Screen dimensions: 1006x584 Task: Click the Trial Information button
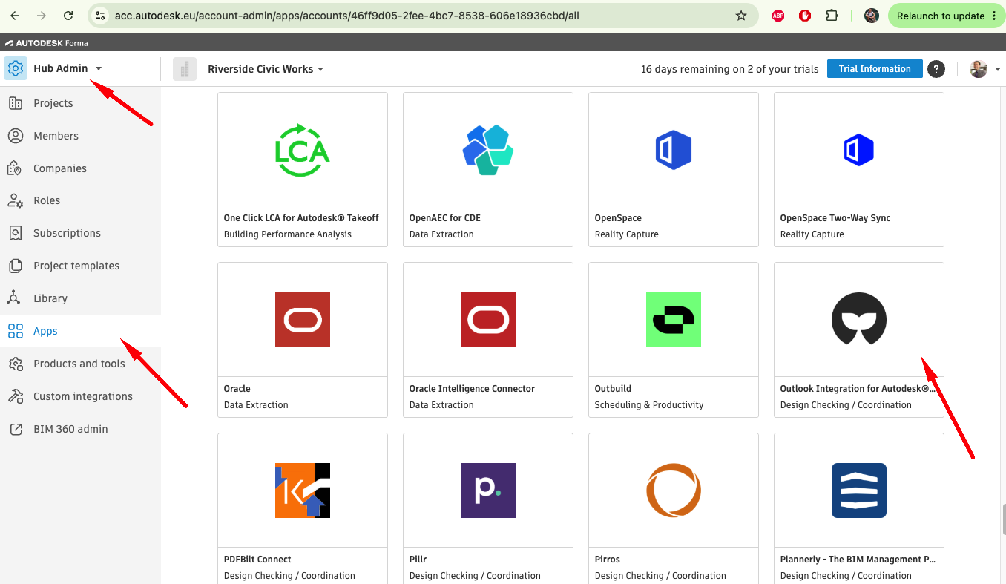click(x=875, y=69)
